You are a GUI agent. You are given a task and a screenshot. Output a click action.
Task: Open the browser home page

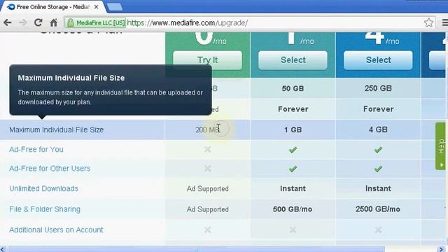(x=53, y=22)
